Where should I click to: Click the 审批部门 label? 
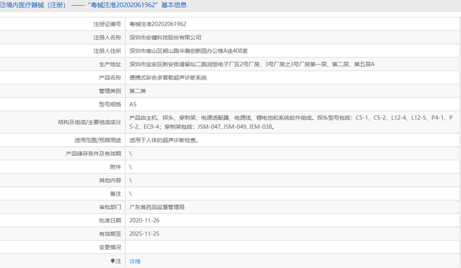coord(110,207)
